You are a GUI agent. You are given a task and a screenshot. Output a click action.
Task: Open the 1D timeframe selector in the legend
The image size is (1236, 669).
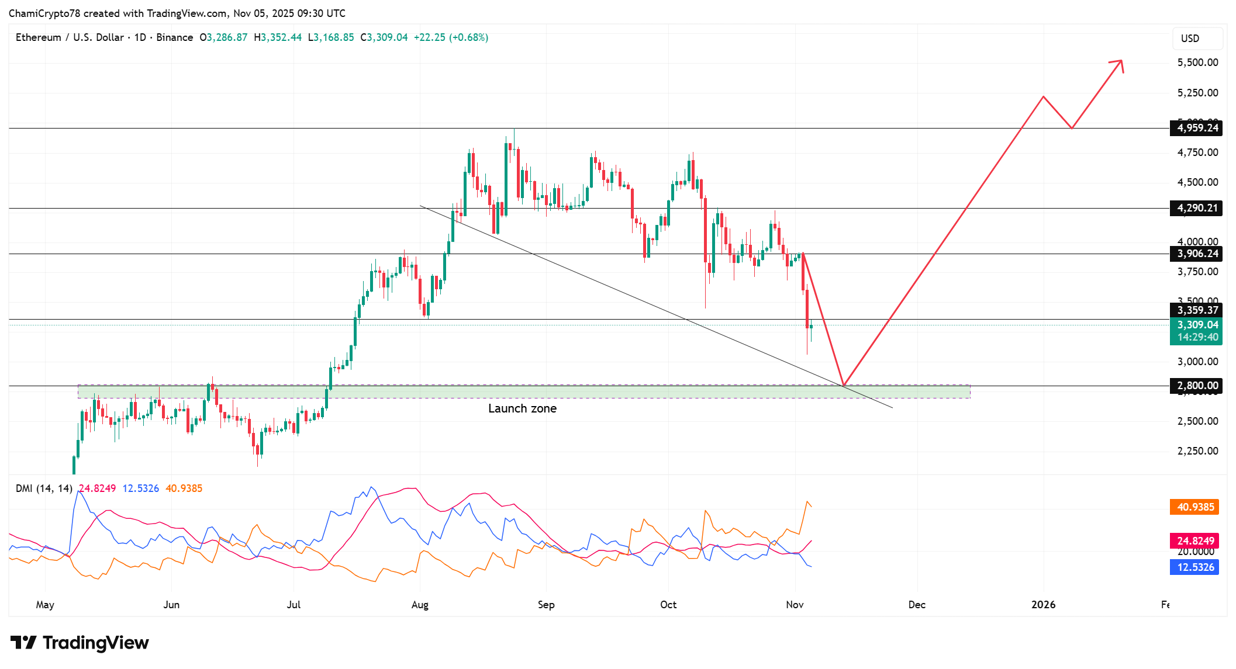click(x=140, y=37)
